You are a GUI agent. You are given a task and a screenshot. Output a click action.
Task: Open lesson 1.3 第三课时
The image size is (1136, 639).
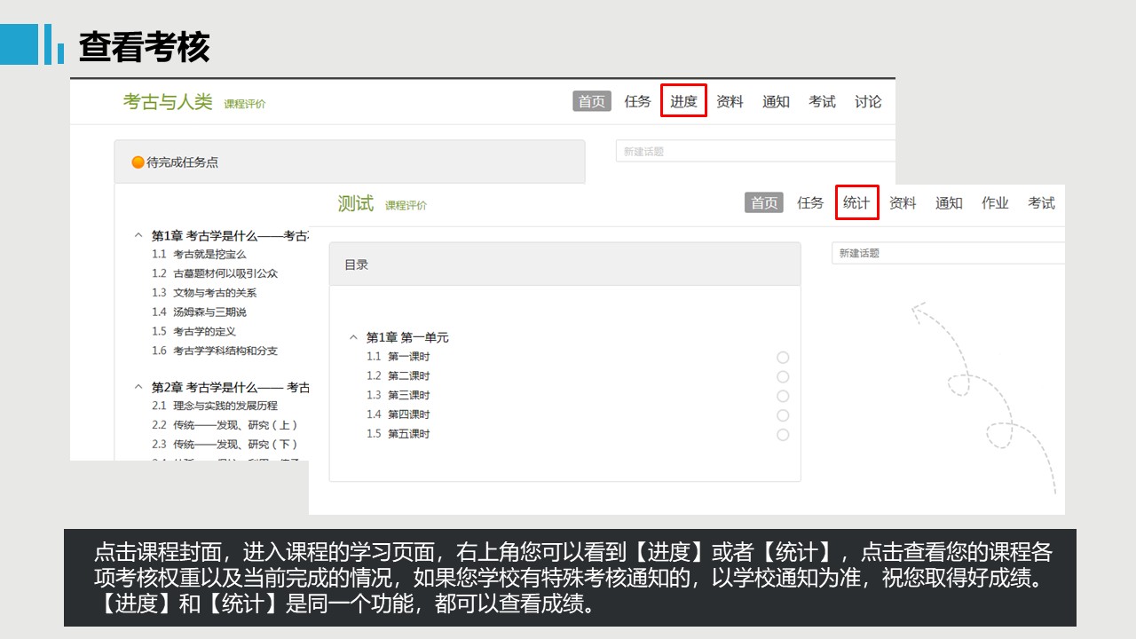coord(398,396)
